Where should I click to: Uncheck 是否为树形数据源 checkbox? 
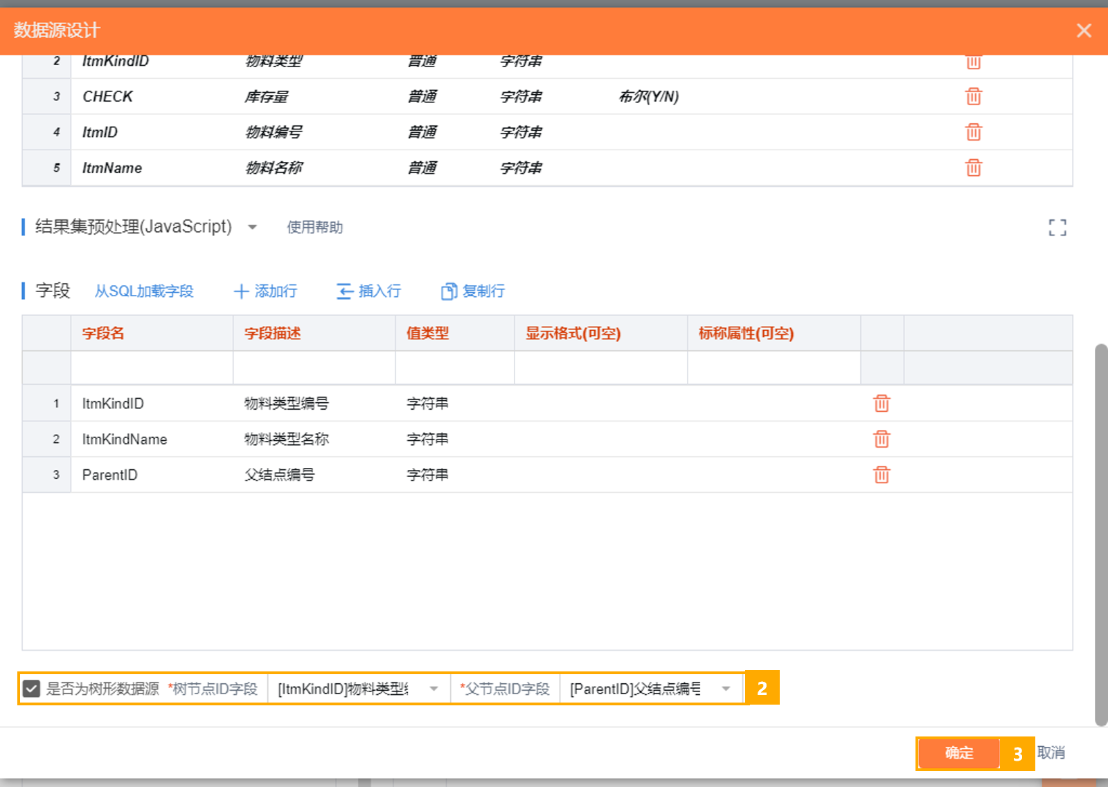click(x=31, y=689)
